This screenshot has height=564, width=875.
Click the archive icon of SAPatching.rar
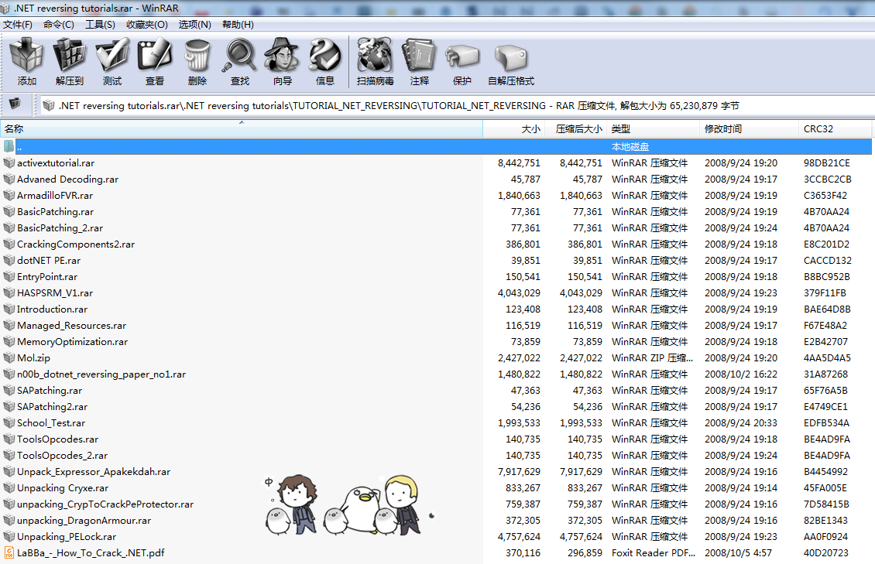(x=9, y=390)
